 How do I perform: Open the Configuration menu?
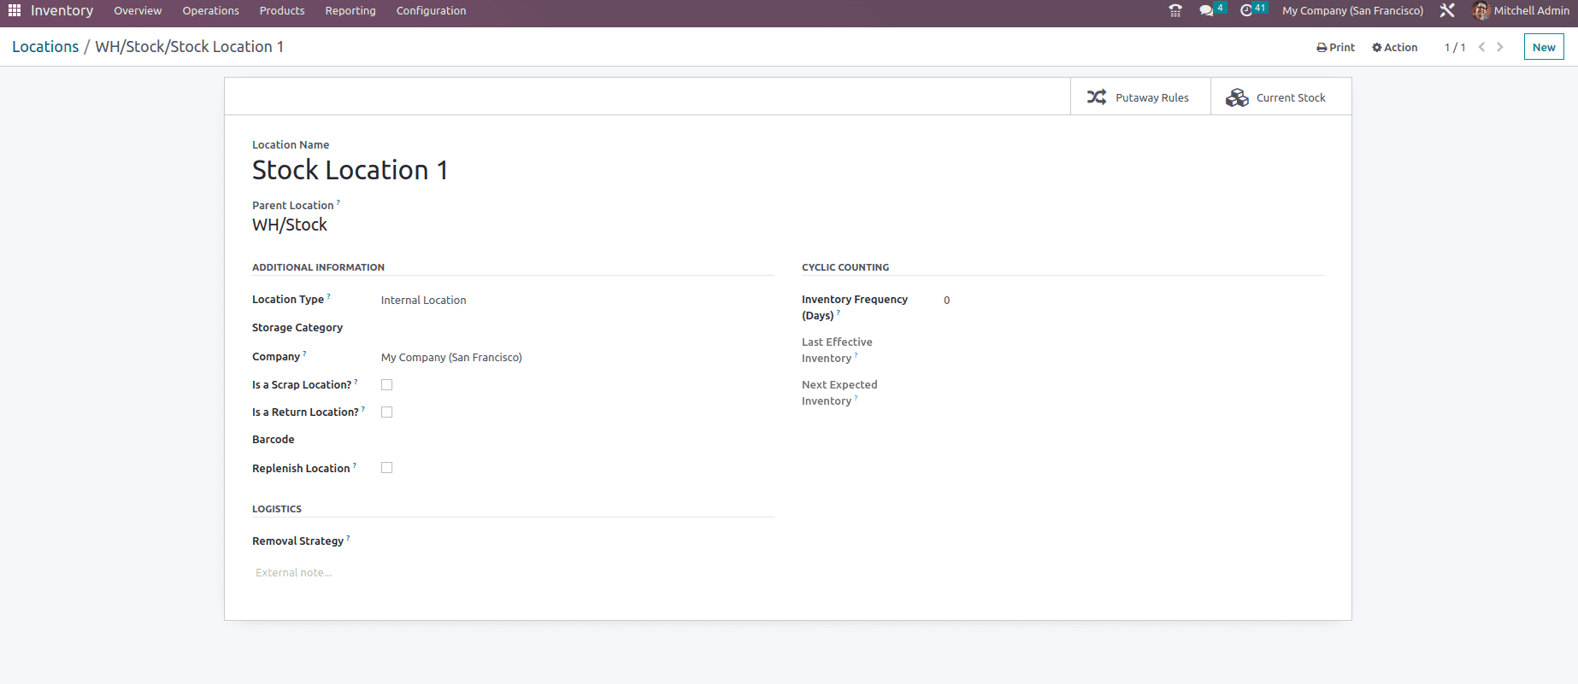tap(431, 10)
